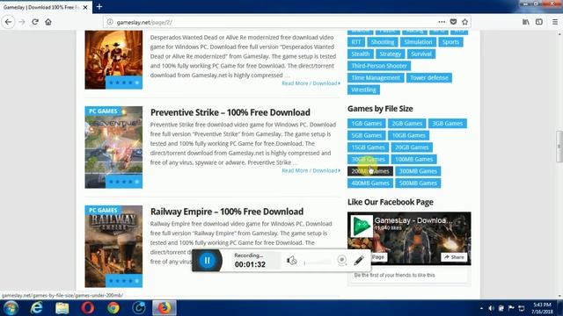Open the Preventive Strike cover thumbnail

tap(113, 147)
